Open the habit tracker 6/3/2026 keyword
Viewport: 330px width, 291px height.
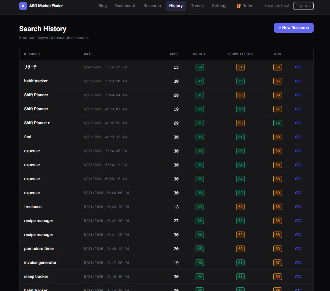[x=36, y=81]
